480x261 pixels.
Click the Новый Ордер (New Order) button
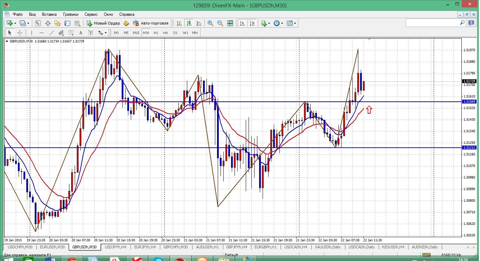(103, 23)
